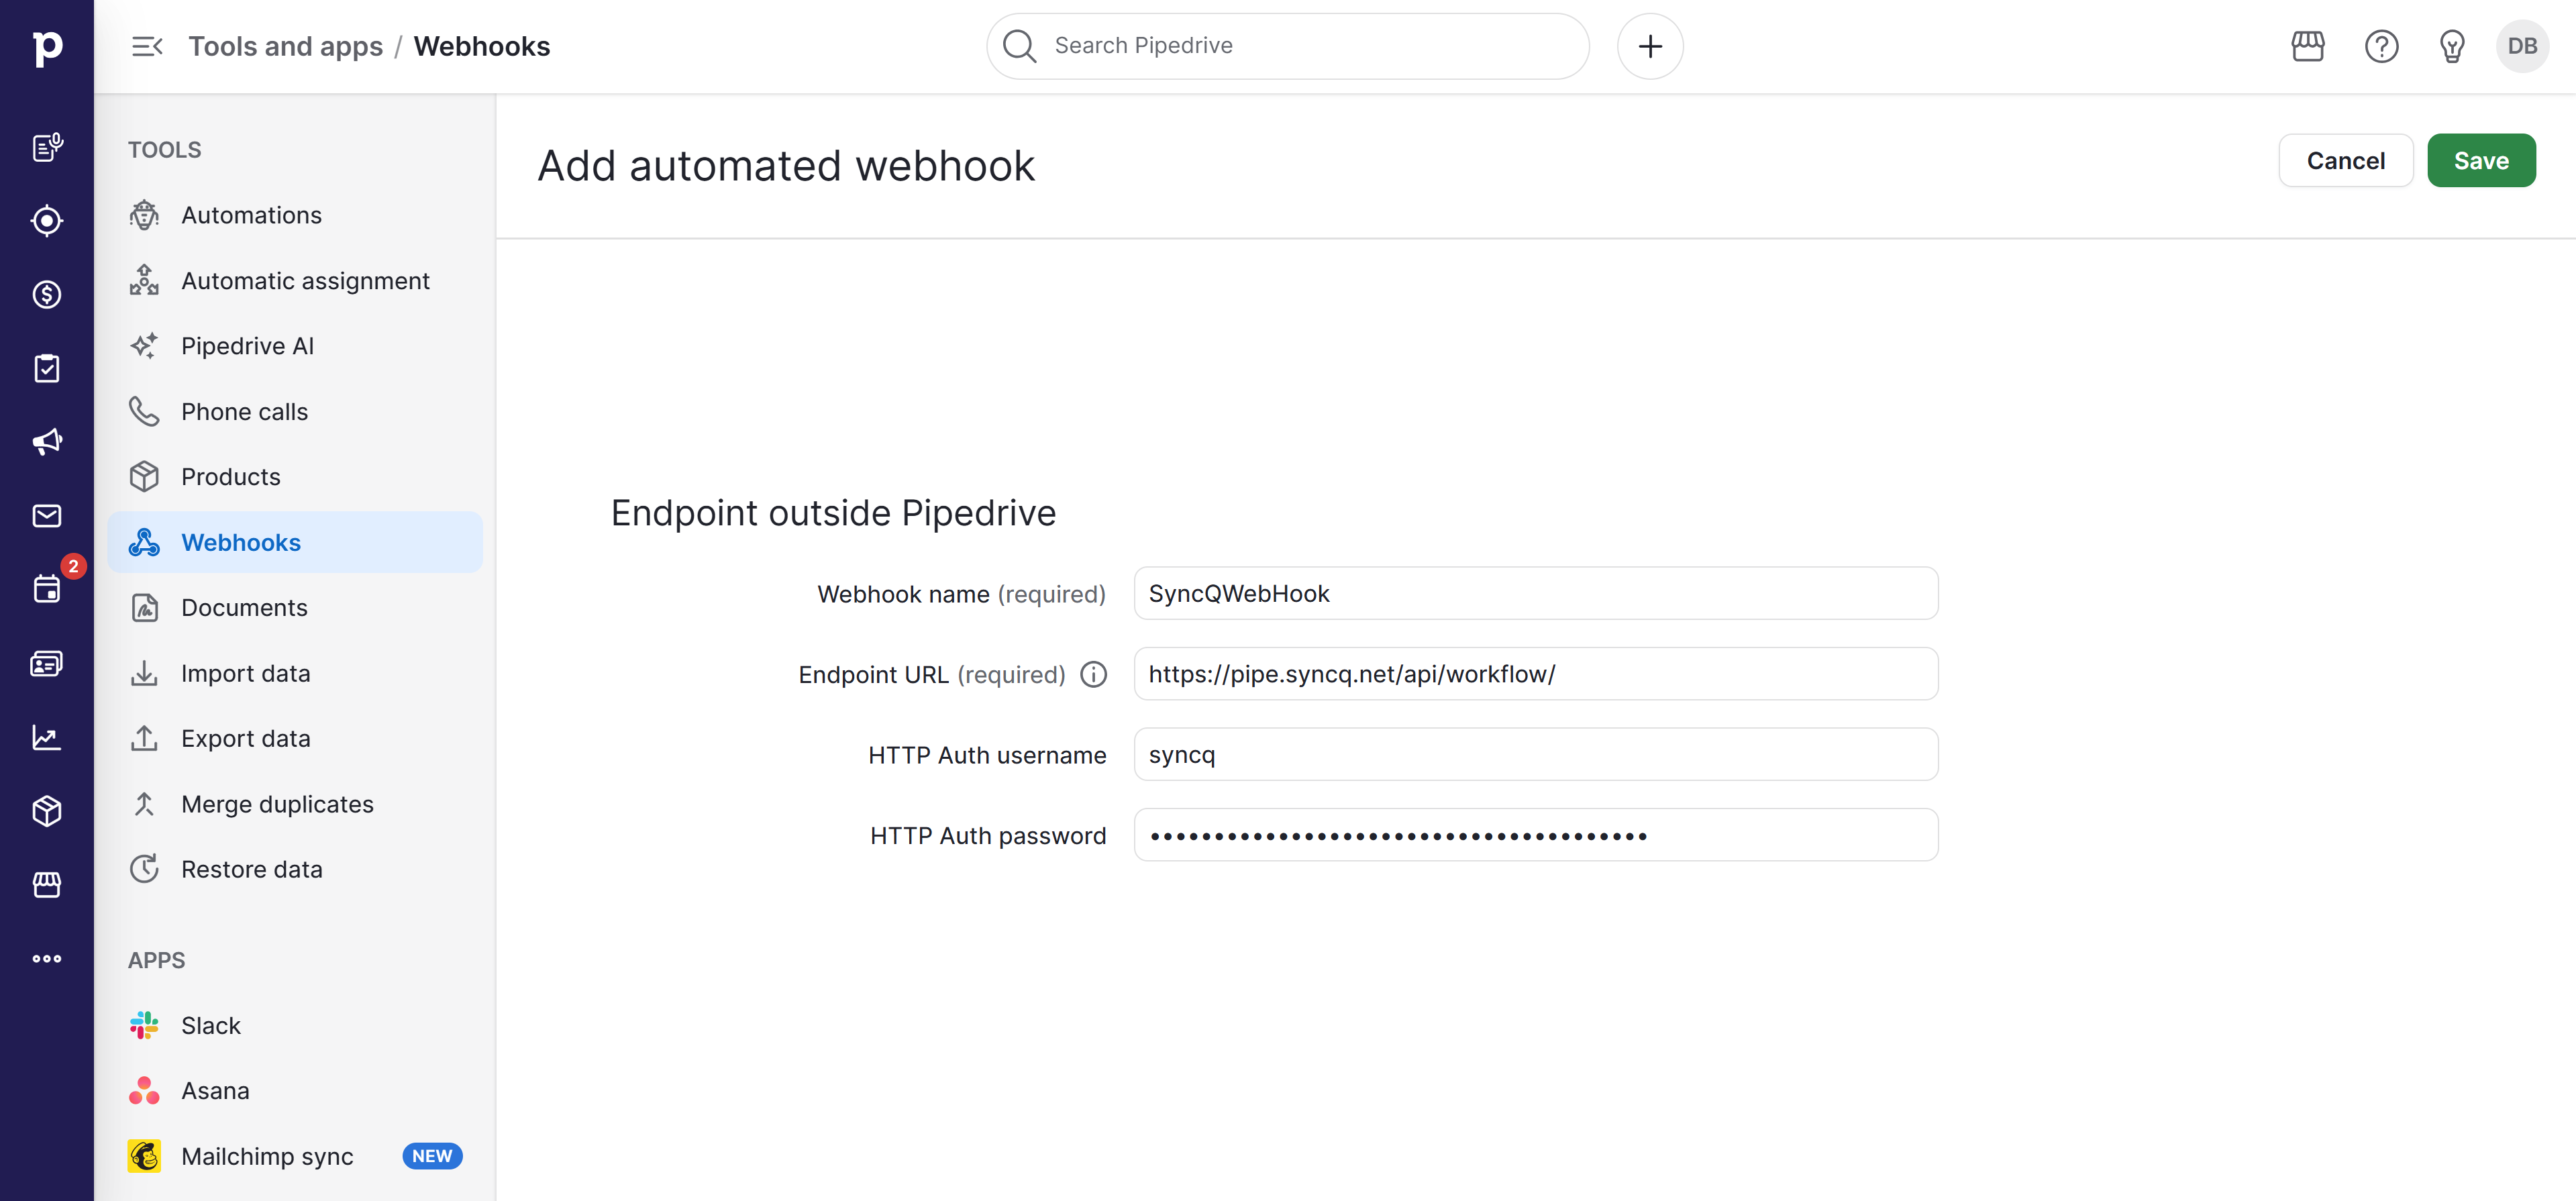Open Activities calendar icon with badge
This screenshot has width=2576, height=1201.
coord(47,588)
